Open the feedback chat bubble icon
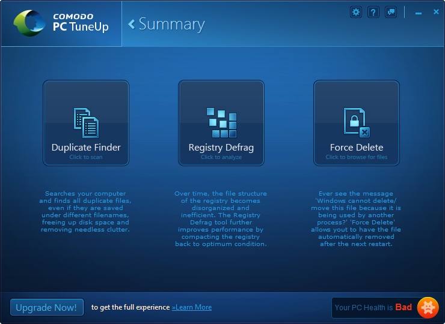Viewport: 445px width, 324px height. pos(391,12)
